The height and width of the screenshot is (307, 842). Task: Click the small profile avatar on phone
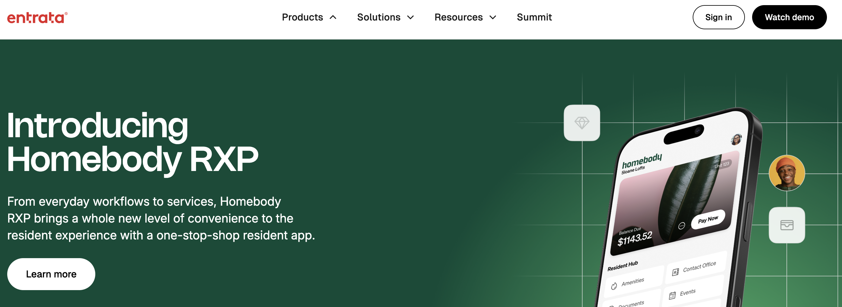coord(736,139)
